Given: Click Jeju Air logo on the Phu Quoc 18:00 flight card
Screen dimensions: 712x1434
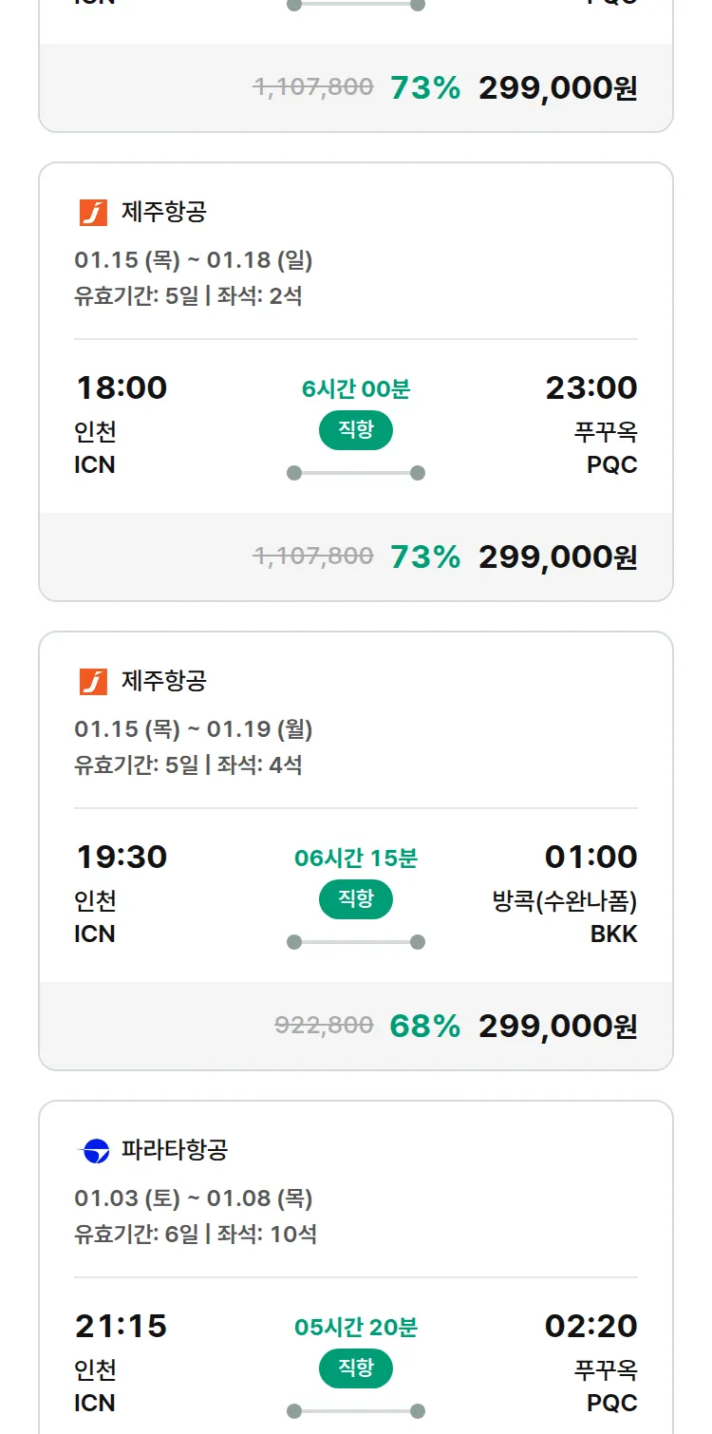Looking at the screenshot, I should 93,213.
